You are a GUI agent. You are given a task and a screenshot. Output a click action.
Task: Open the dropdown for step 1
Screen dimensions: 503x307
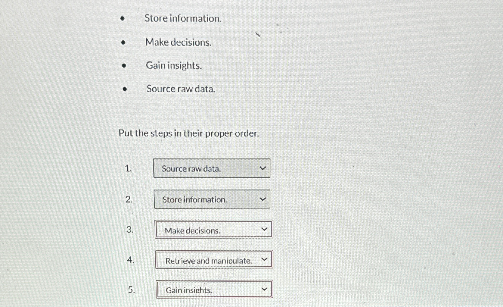point(211,168)
